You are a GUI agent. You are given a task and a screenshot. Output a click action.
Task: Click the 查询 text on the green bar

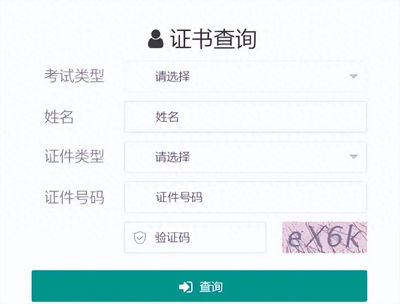point(211,287)
